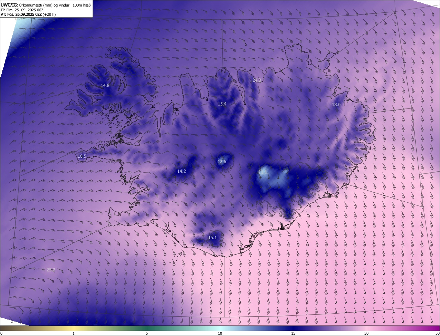Click the VT valid time line
The image size is (440, 336).
(28, 14)
